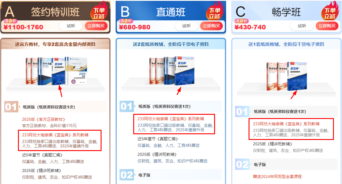
Task: Click the 活动价 tag on plan B
Action: click(126, 21)
